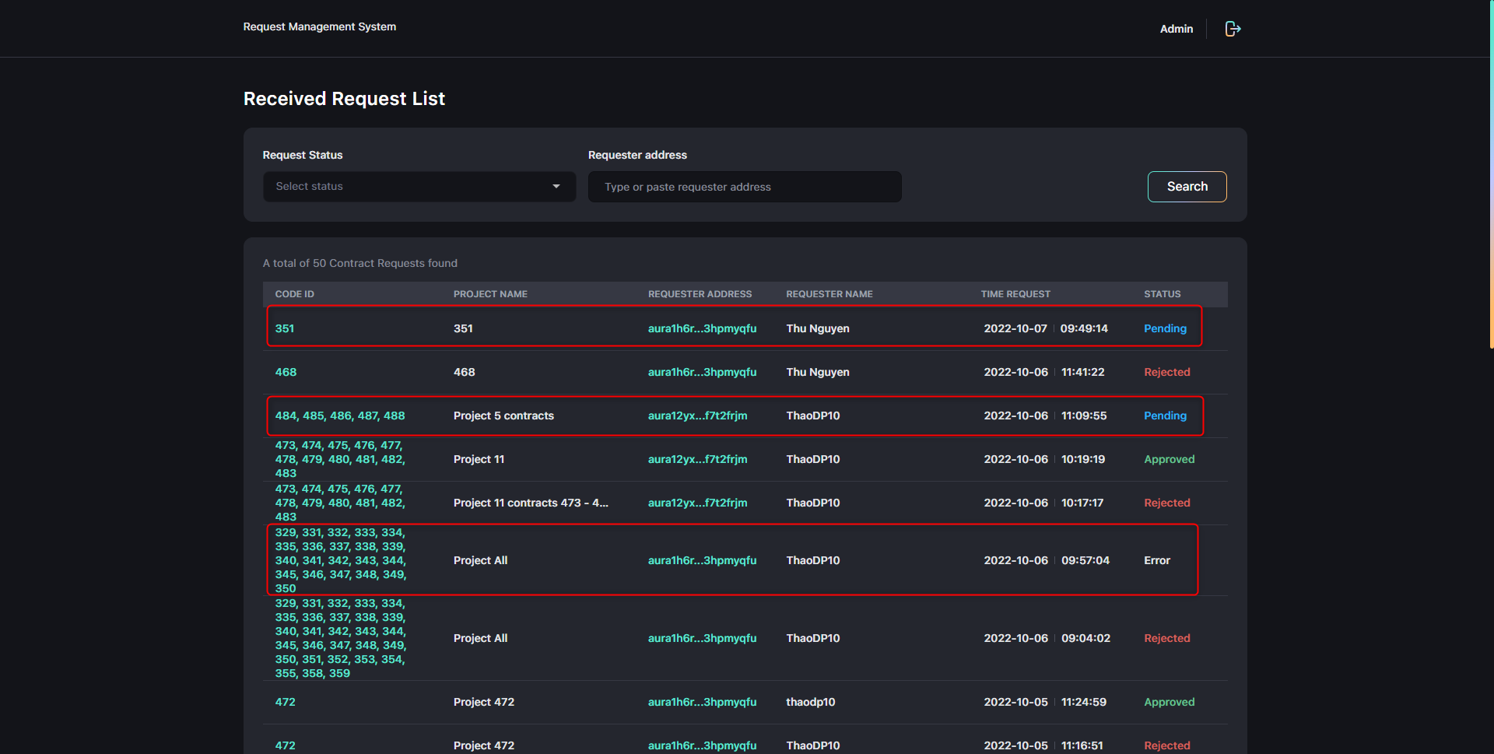The image size is (1494, 754).
Task: Open code list link on the Project All error row
Action: point(340,559)
